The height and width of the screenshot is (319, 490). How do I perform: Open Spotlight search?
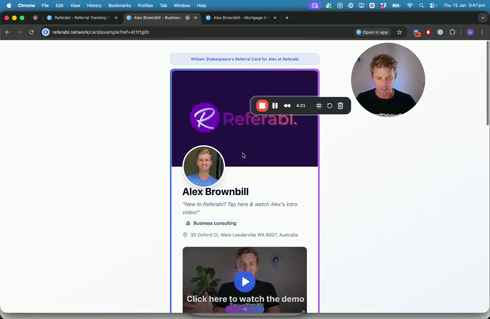(x=421, y=5)
